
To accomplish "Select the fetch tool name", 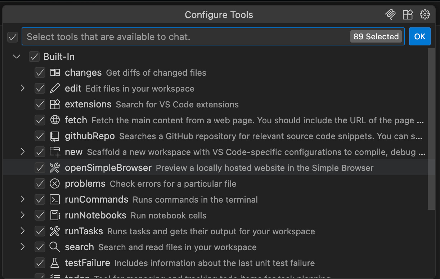I will point(76,120).
